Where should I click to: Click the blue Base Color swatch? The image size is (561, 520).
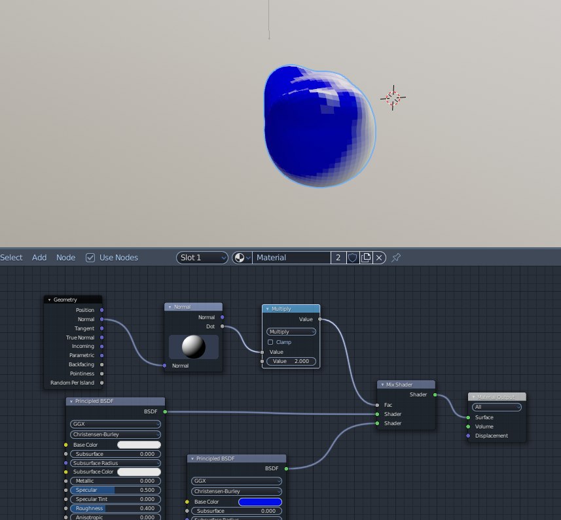tap(260, 502)
